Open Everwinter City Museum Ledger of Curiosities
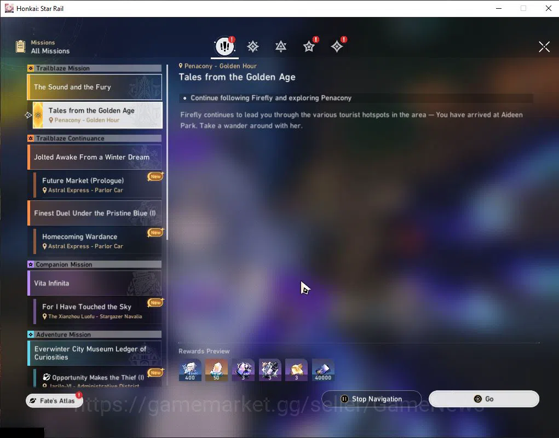 click(x=95, y=353)
